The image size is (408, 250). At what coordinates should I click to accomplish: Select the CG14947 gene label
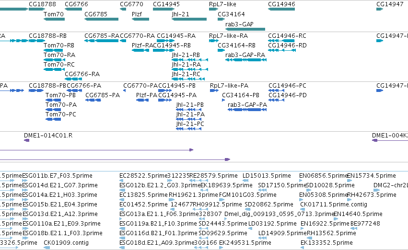coord(390,4)
